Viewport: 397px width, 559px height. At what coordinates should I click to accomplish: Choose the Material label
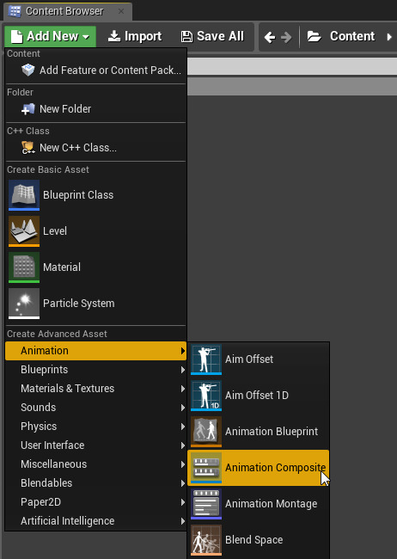62,267
